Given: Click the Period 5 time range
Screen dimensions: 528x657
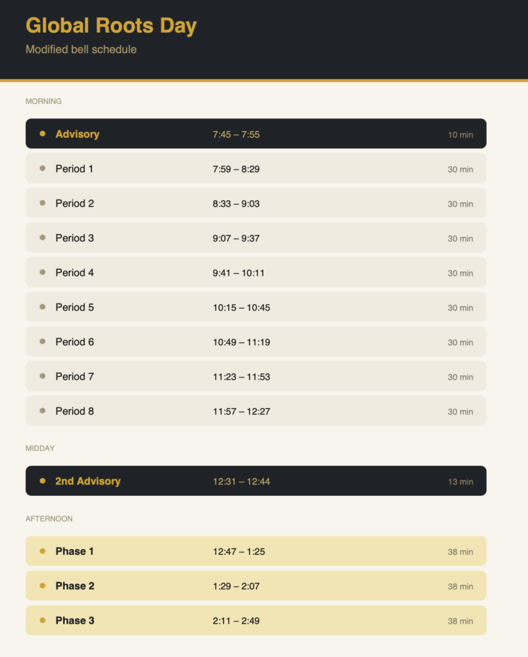Looking at the screenshot, I should (x=242, y=307).
